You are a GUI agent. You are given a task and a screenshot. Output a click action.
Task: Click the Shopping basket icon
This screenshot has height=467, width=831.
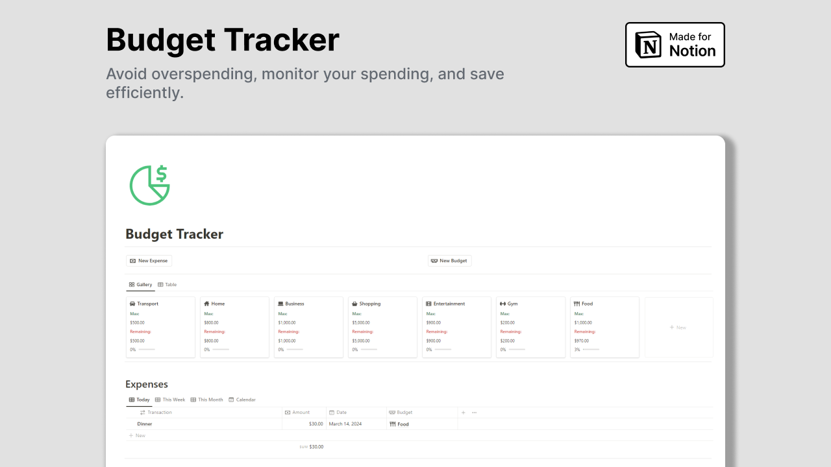pyautogui.click(x=354, y=304)
